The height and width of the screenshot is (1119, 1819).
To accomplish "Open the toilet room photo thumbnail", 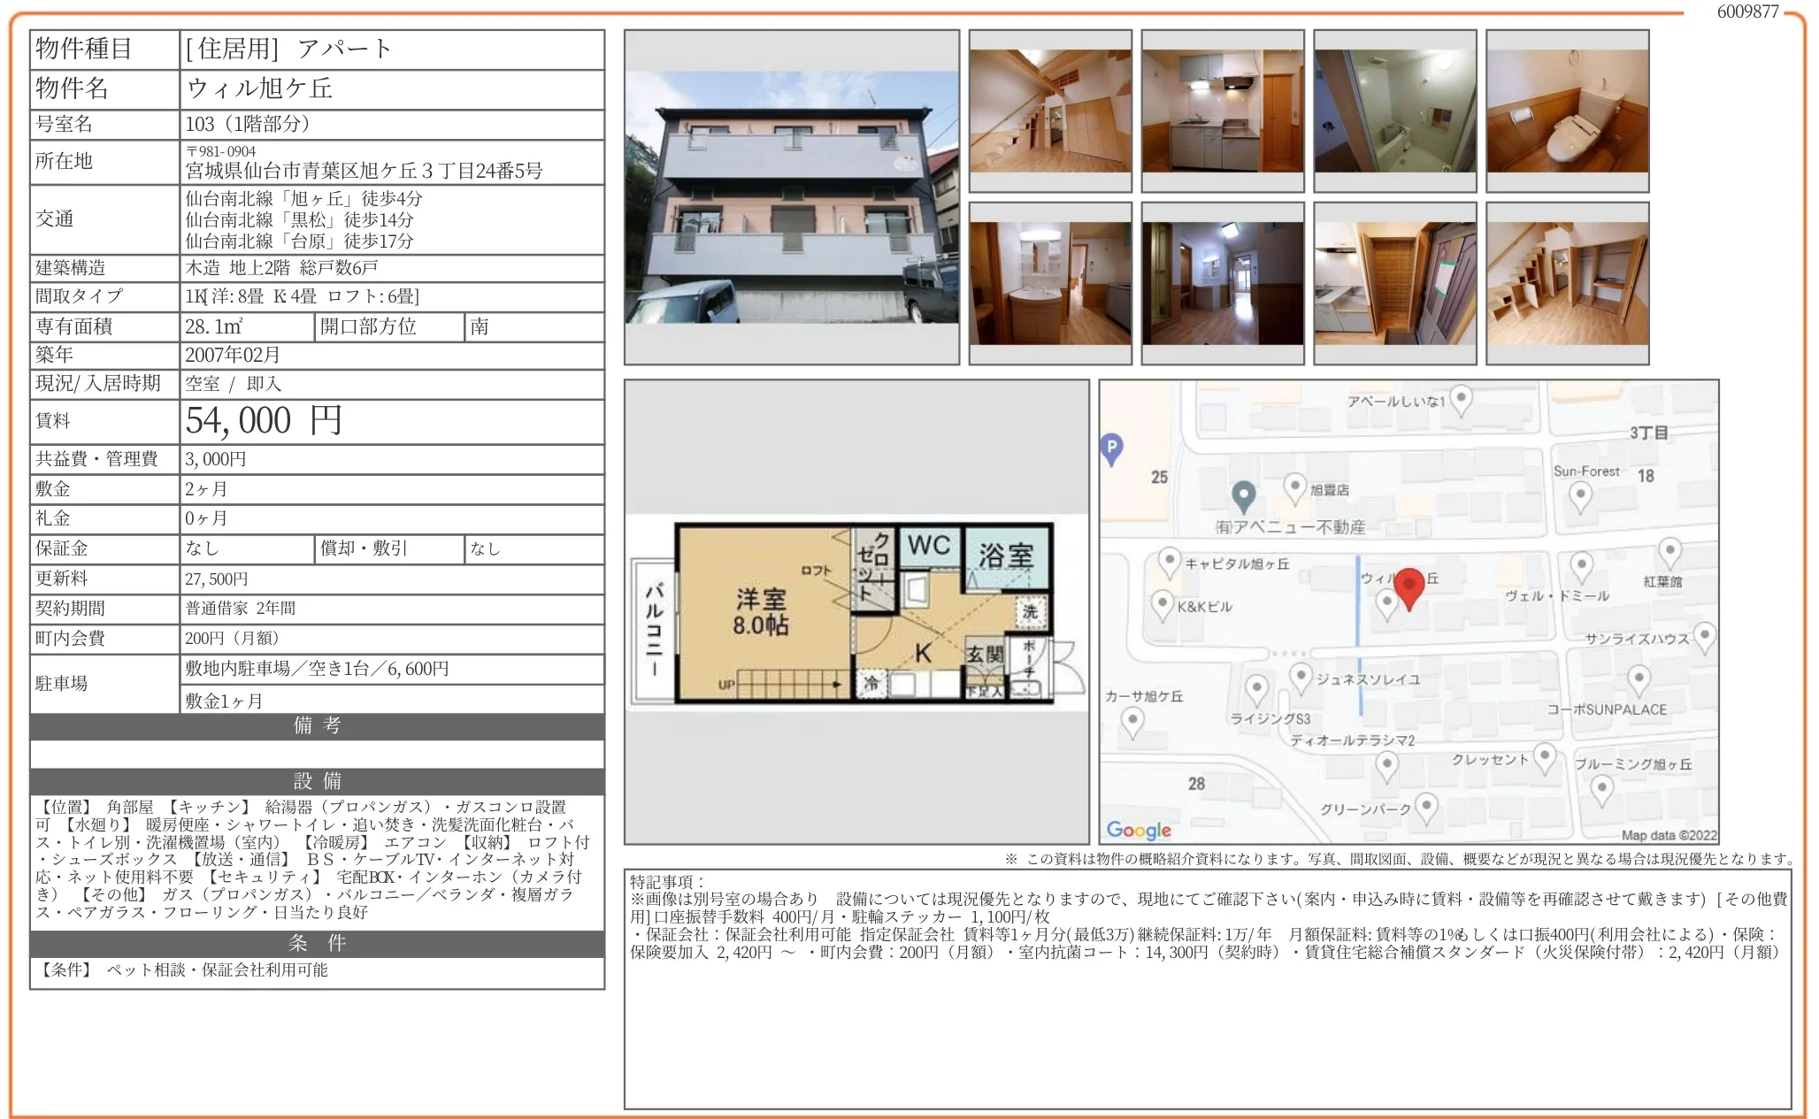I will (x=1567, y=111).
